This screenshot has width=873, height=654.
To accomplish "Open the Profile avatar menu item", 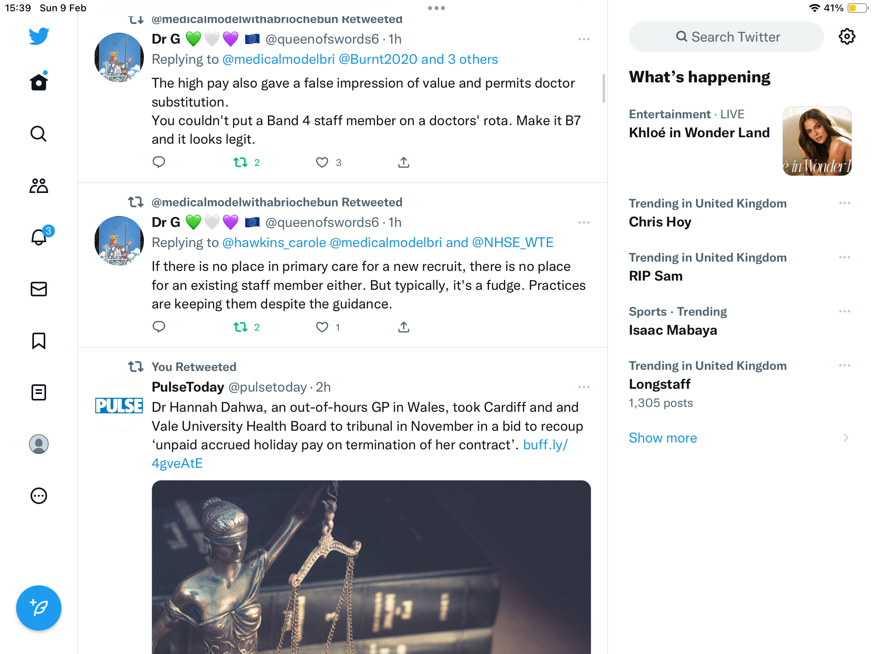I will (x=39, y=444).
